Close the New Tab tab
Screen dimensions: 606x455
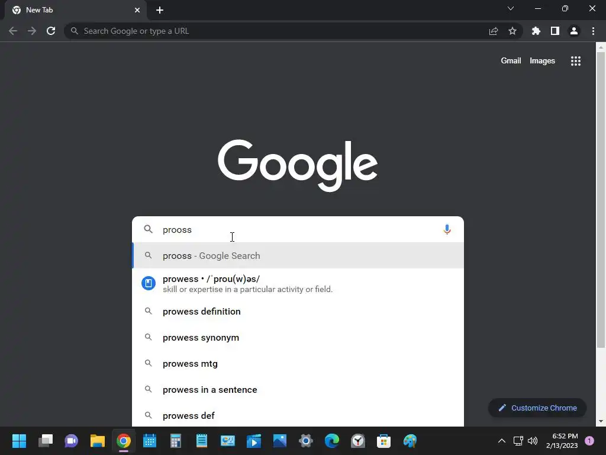pos(137,10)
